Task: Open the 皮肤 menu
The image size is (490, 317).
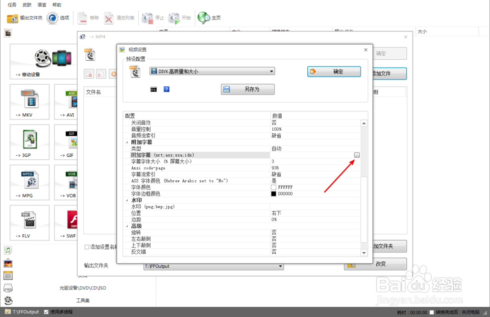Action: coord(27,5)
